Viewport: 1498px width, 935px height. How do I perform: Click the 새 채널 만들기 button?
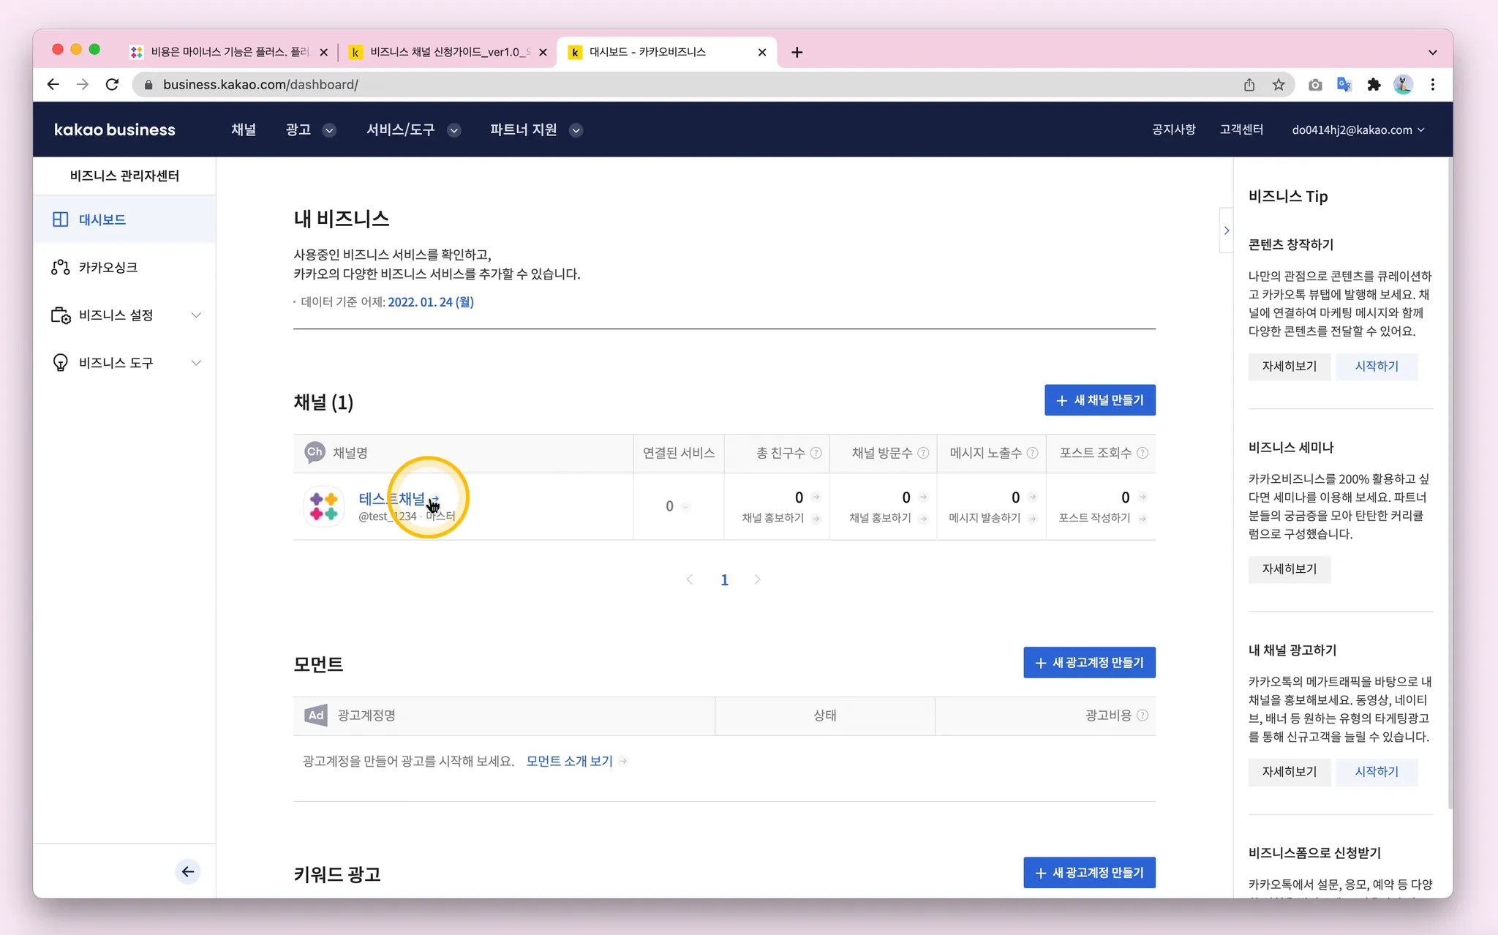1099,400
